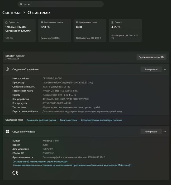Select the edition value 'Windows 11 Pro'

click(51, 141)
